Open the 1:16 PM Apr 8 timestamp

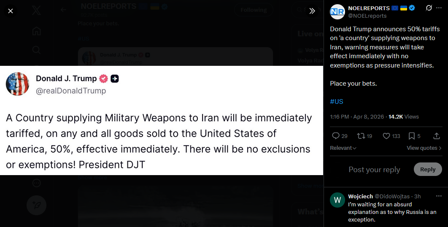[x=357, y=116]
